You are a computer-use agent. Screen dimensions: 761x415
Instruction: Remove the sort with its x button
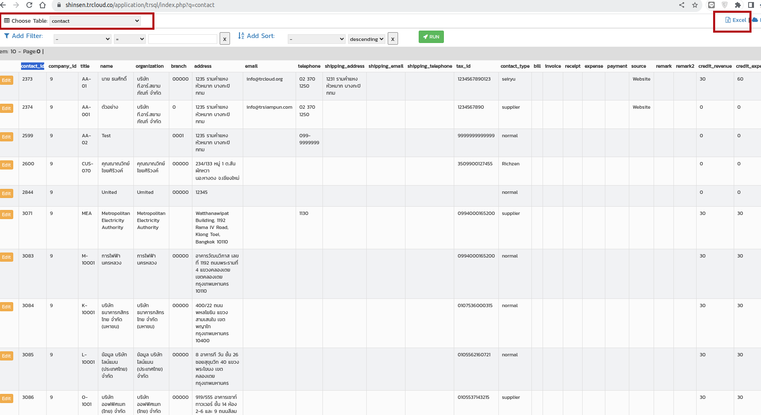pyautogui.click(x=393, y=39)
